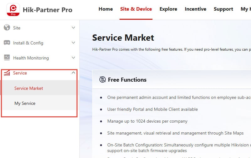Click the Service label in sidebar

click(20, 73)
